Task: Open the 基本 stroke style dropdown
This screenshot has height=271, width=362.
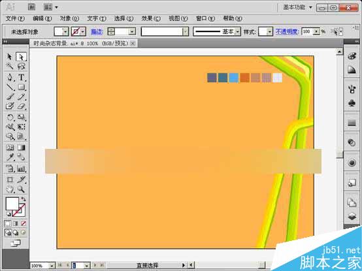Action: tap(238, 32)
